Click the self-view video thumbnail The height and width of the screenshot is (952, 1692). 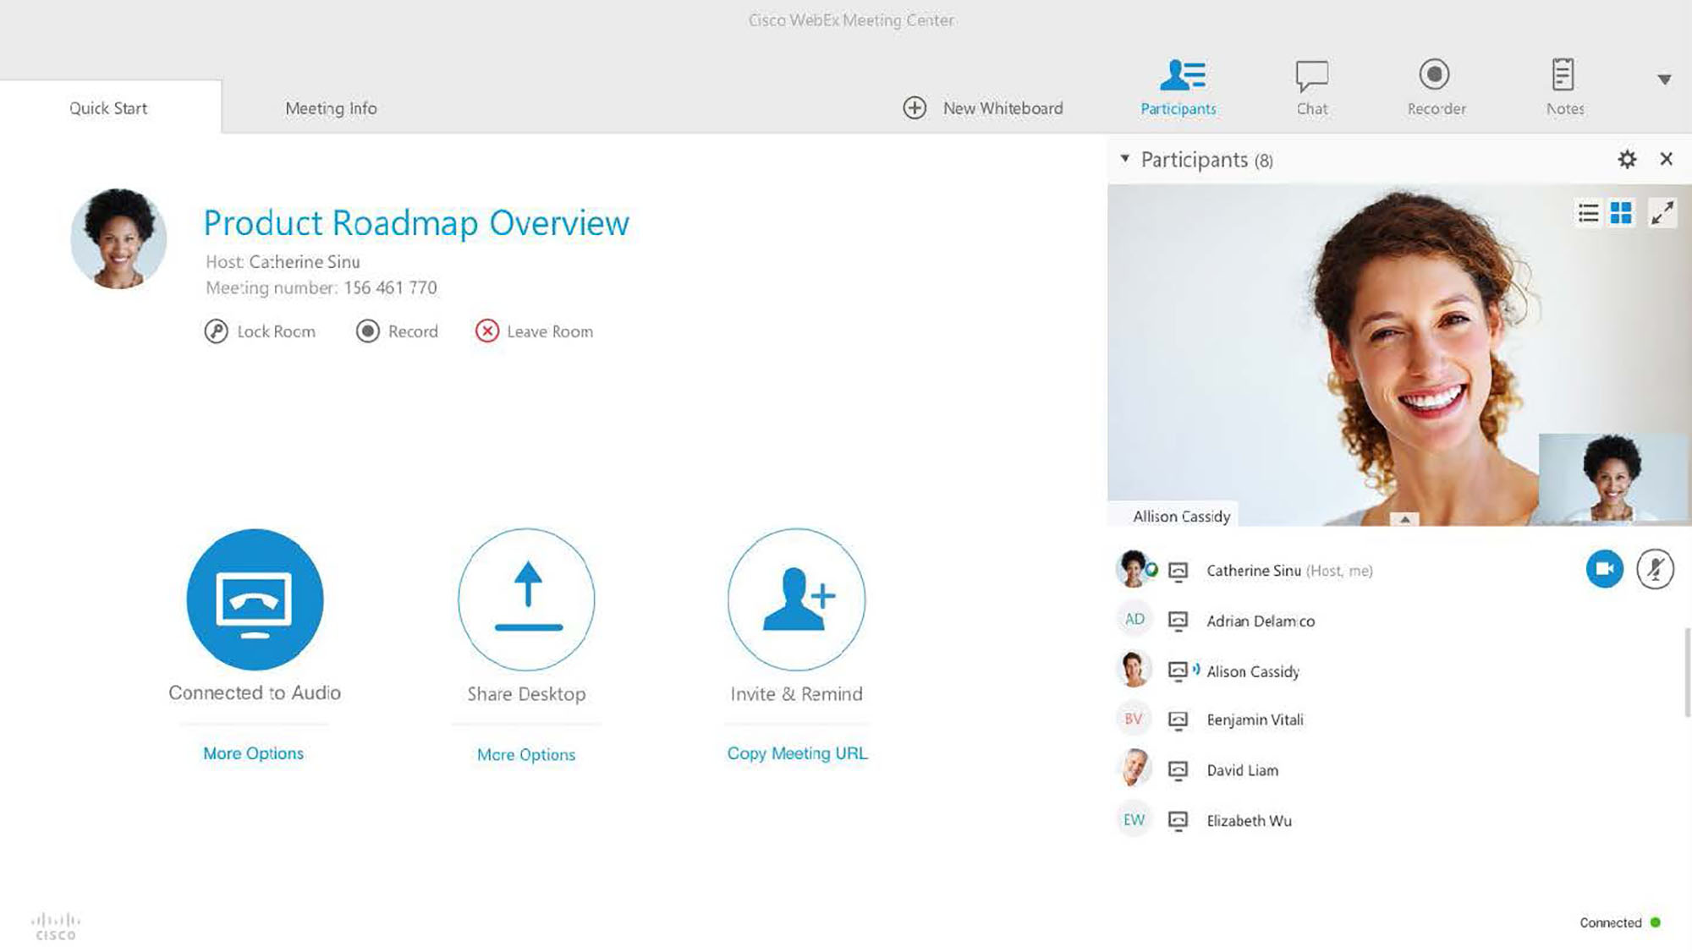coord(1614,479)
